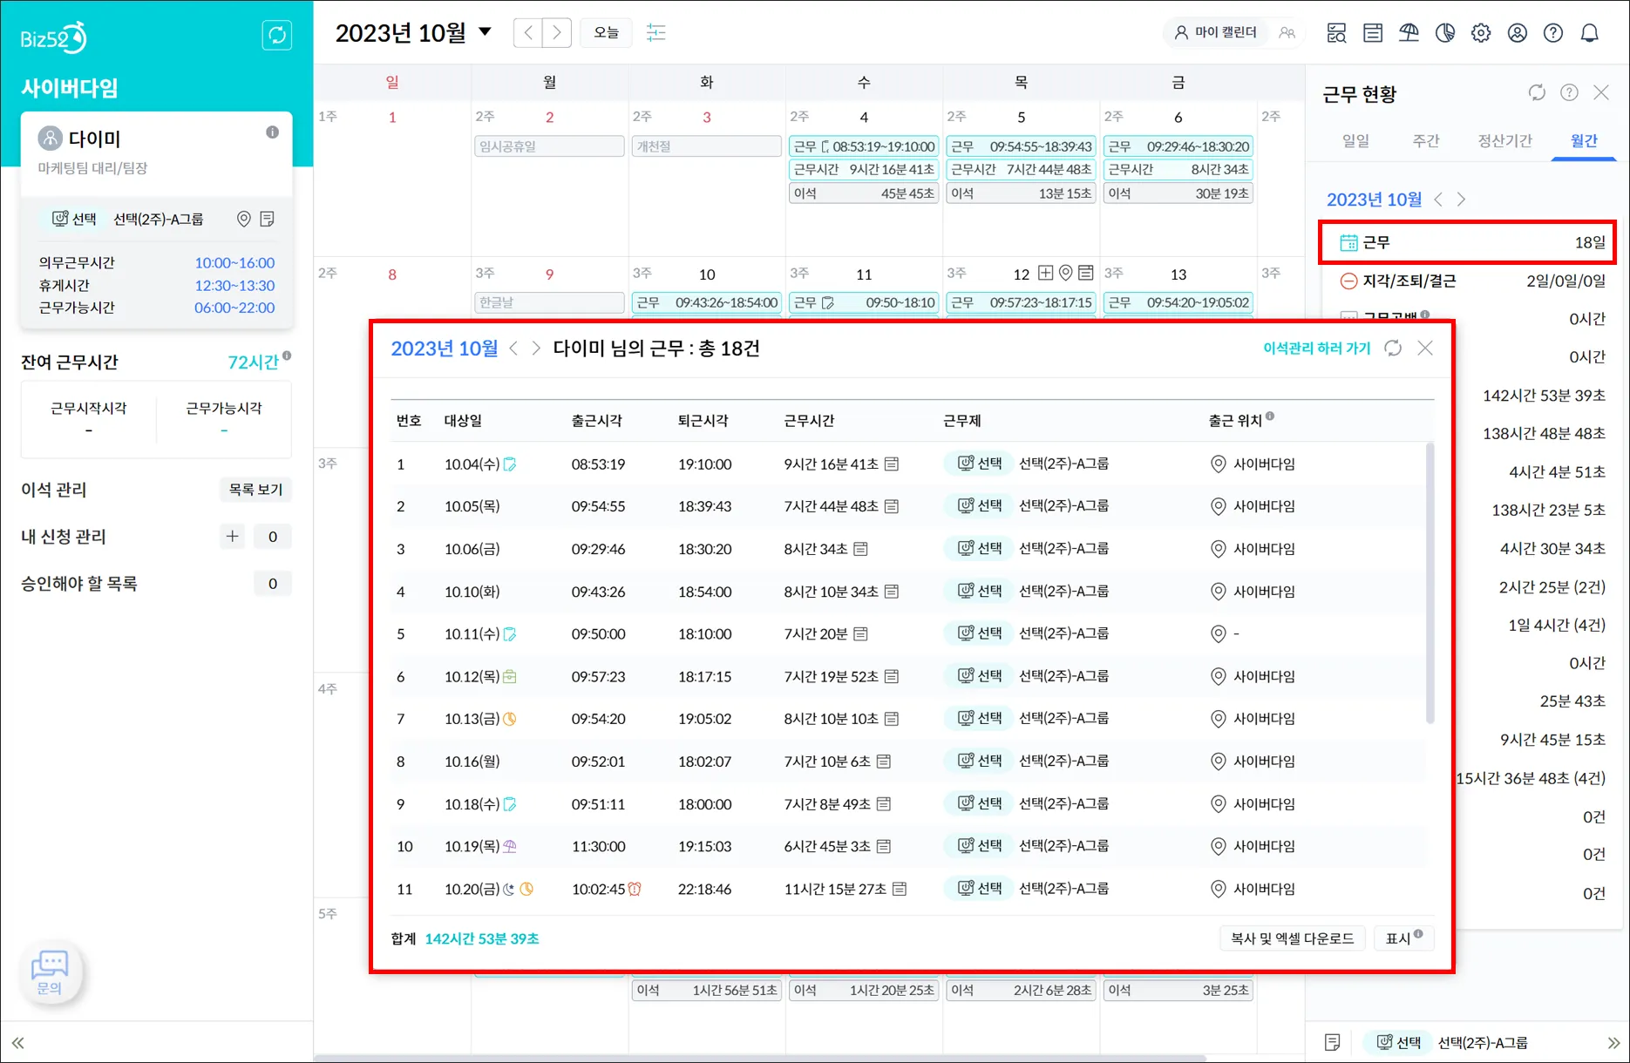Image resolution: width=1630 pixels, height=1063 pixels.
Task: Switch to the 정산기간 tab
Action: pos(1504,141)
